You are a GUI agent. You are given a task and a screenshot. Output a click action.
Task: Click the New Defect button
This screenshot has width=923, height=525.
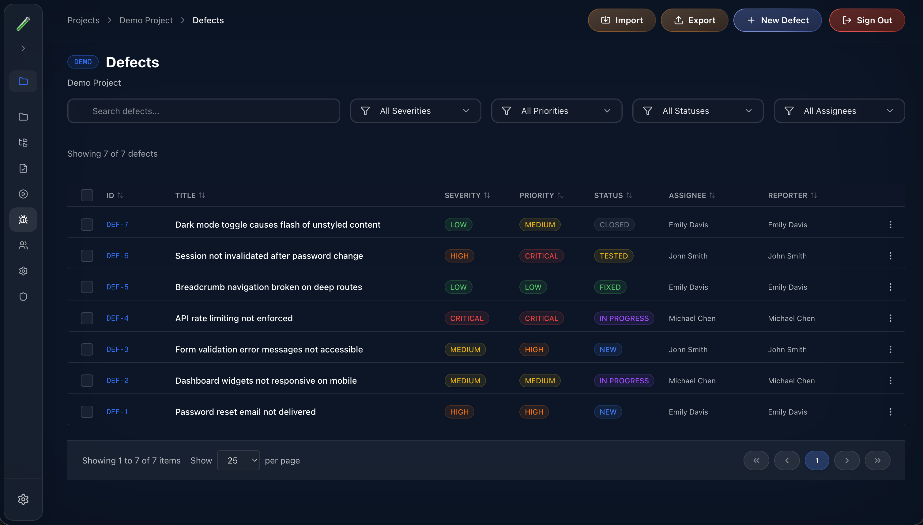[777, 20]
